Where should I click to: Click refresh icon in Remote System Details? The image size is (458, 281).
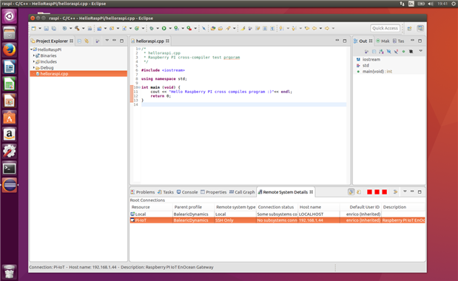[x=359, y=192]
